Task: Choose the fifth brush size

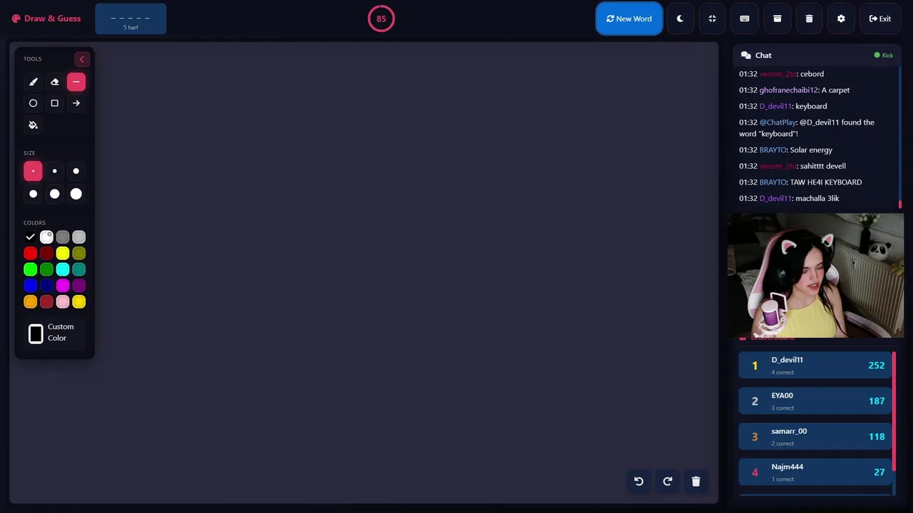Action: click(54, 194)
